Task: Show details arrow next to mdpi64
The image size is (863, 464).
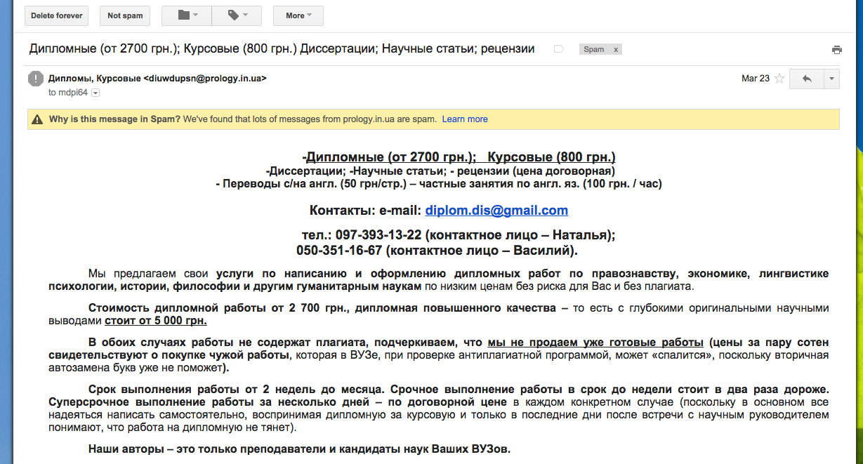Action: 95,93
